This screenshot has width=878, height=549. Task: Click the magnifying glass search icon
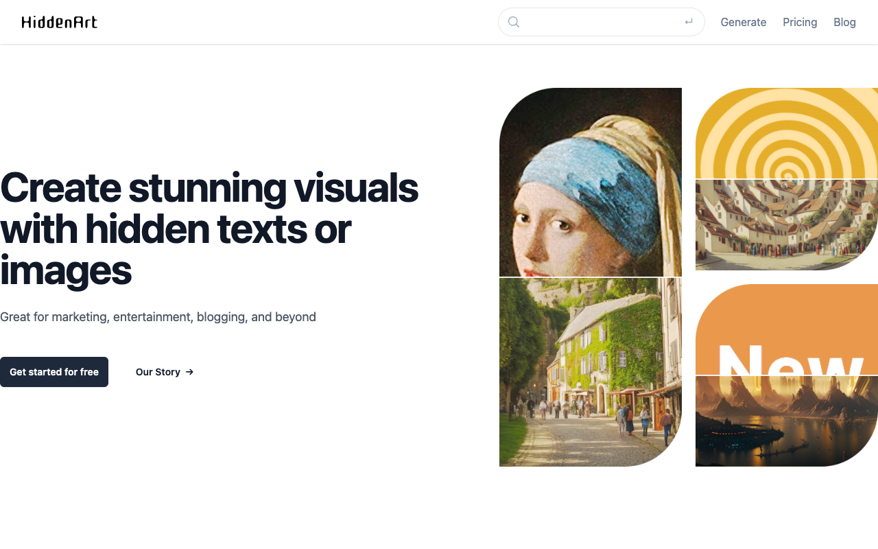[514, 22]
